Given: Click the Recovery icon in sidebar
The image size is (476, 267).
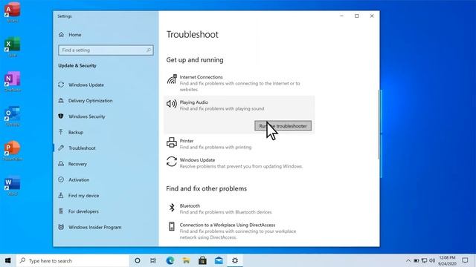Looking at the screenshot, I should click(x=61, y=163).
